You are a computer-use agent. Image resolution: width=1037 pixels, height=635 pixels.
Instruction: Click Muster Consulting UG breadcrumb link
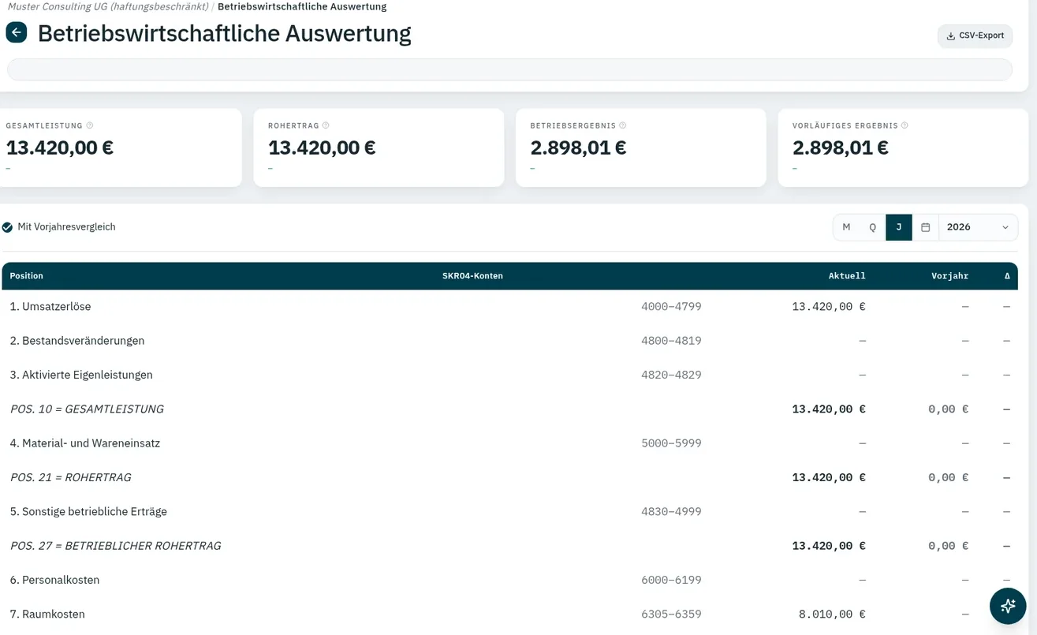point(108,6)
